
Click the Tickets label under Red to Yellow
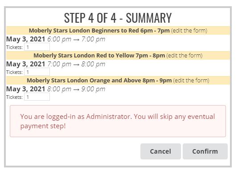click(14, 72)
